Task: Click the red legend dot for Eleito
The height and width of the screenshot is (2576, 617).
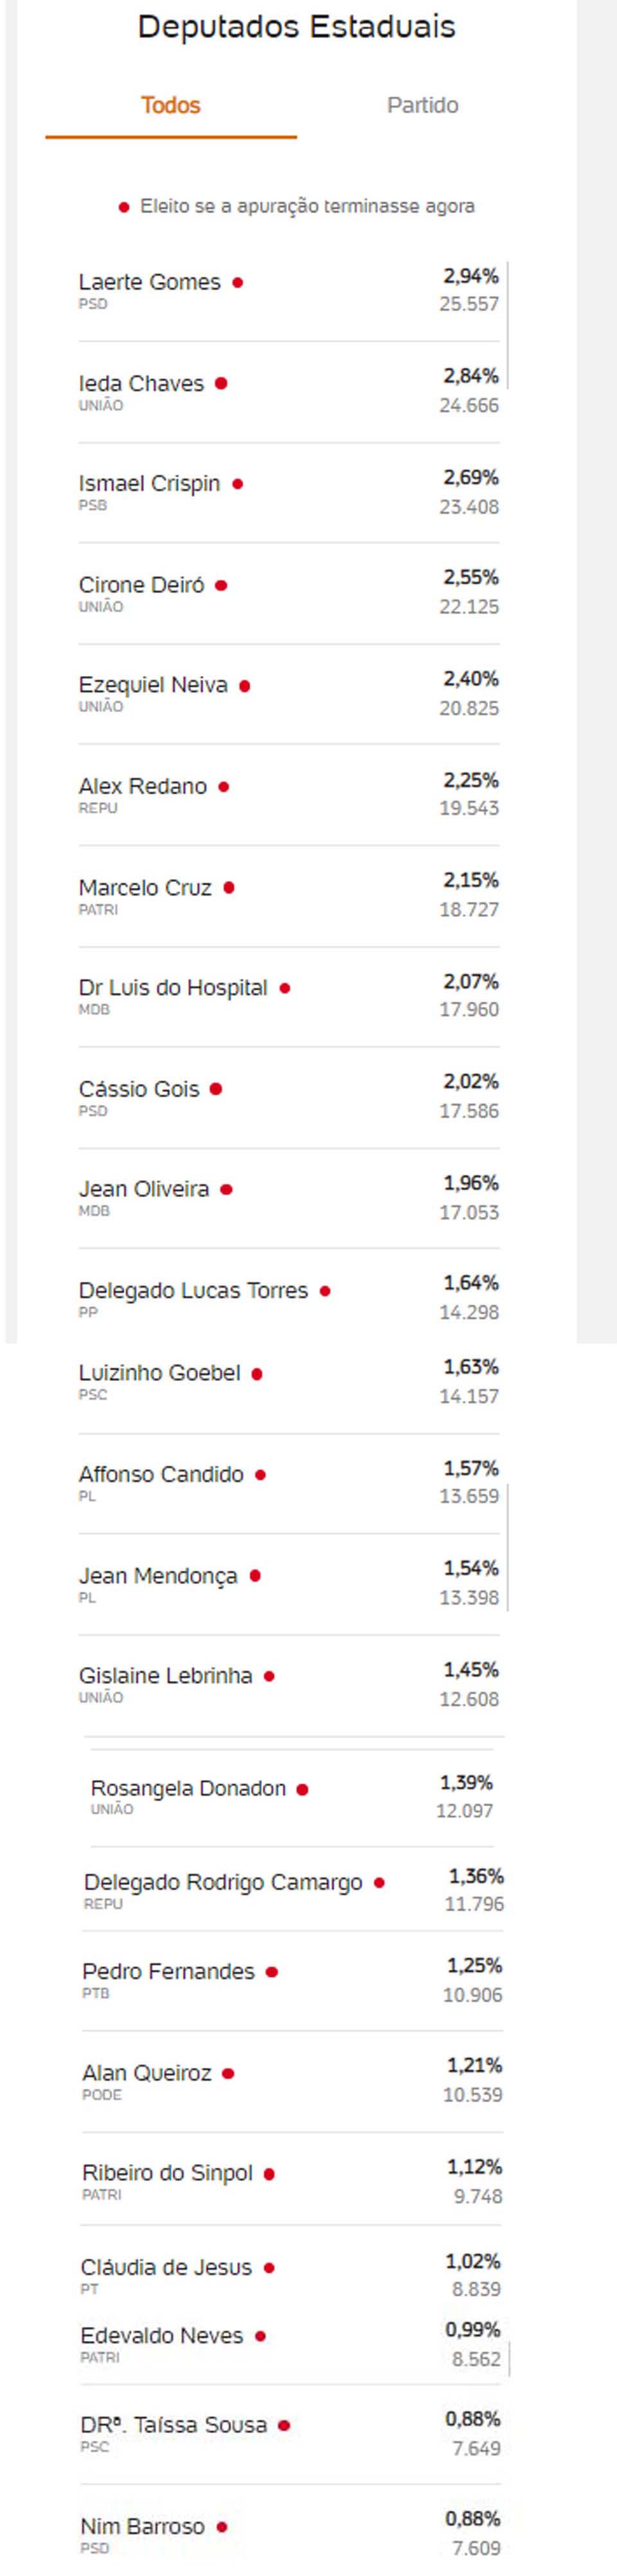Action: (x=124, y=208)
